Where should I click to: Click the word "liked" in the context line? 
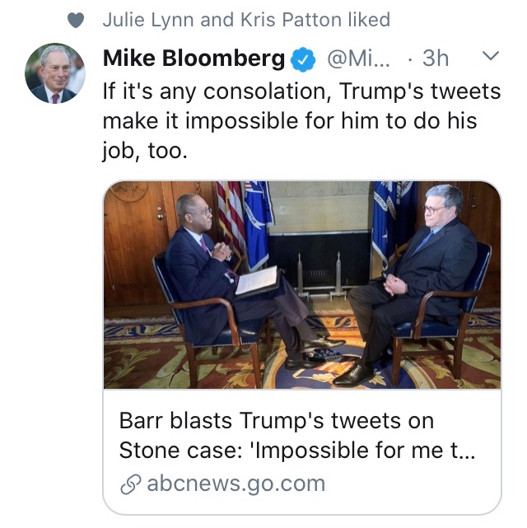pyautogui.click(x=363, y=20)
